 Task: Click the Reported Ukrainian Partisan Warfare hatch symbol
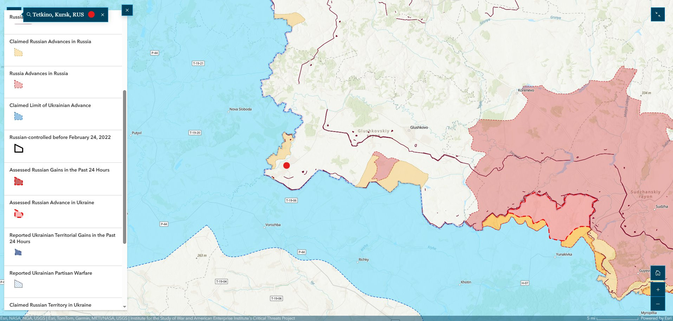click(x=18, y=284)
